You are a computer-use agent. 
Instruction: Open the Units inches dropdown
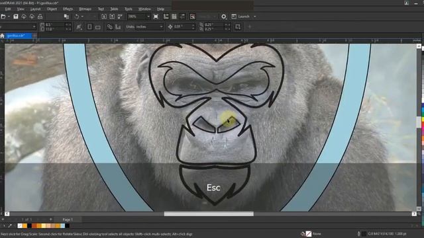162,27
